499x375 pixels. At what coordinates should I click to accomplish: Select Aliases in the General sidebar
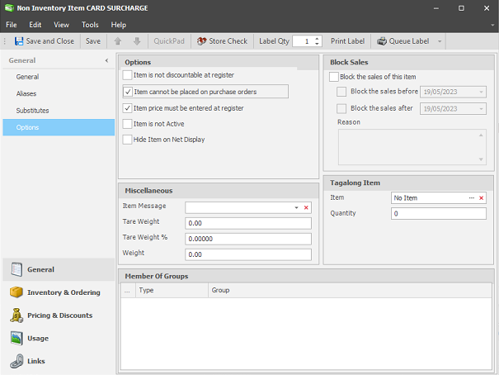point(26,93)
